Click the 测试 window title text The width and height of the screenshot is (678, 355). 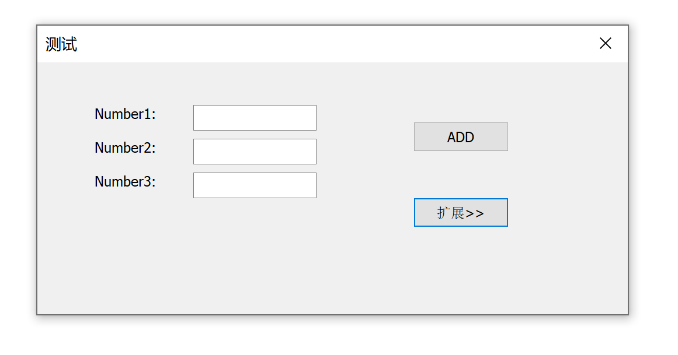[61, 44]
